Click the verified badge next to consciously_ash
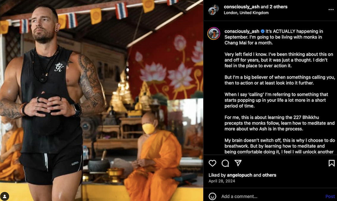337x201 pixels. coord(263,31)
